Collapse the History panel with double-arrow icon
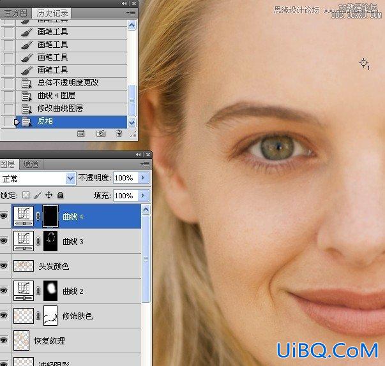This screenshot has width=385, height=366. coord(125,3)
